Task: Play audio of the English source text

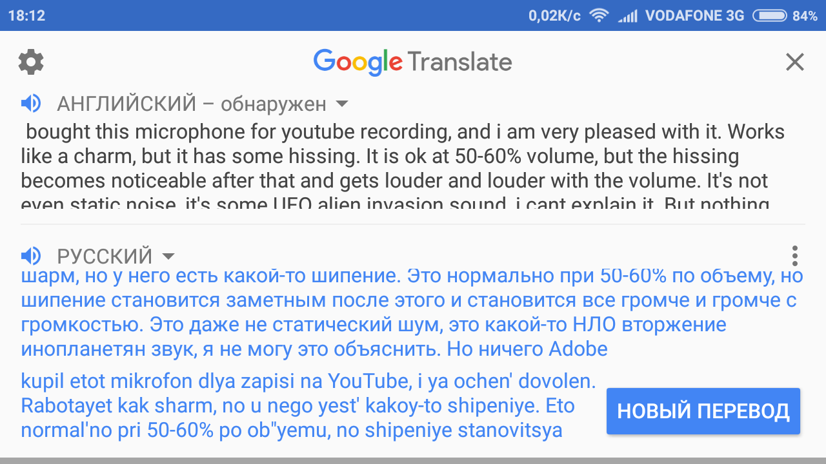Action: click(31, 103)
